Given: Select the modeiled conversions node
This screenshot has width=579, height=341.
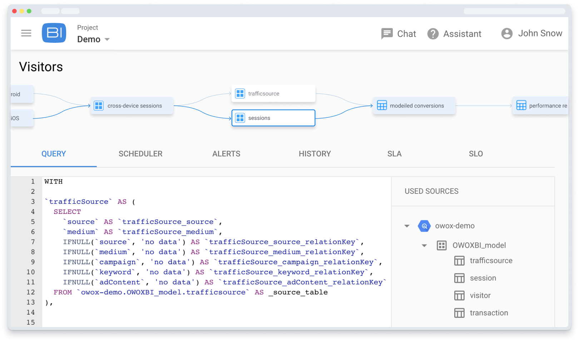Looking at the screenshot, I should tap(414, 105).
